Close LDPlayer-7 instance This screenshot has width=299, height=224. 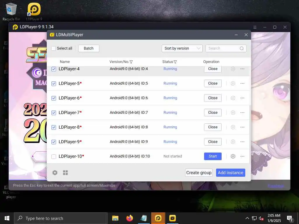(213, 113)
